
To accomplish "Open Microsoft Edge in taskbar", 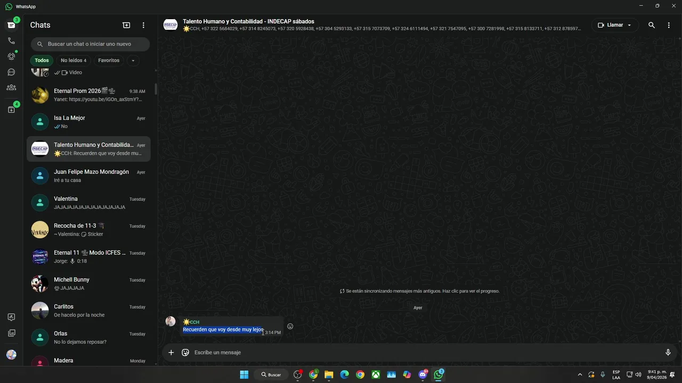I will (x=345, y=374).
